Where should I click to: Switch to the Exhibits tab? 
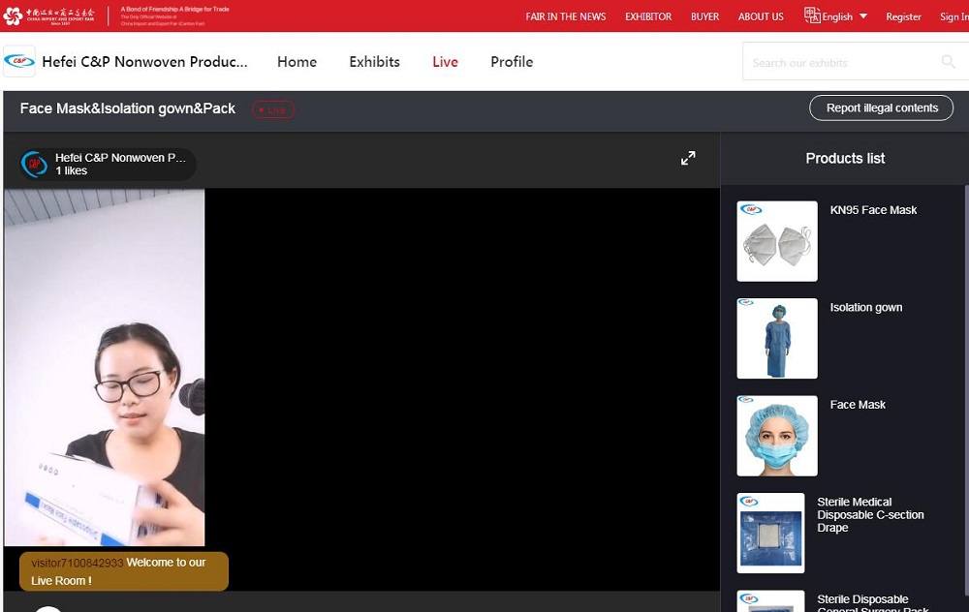coord(374,62)
